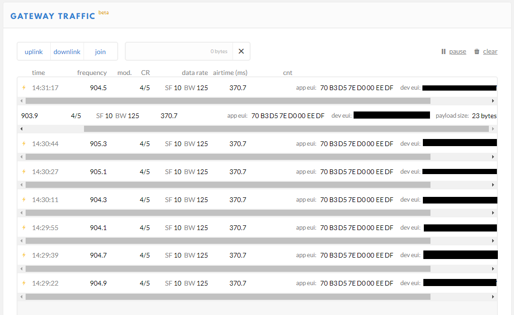The height and width of the screenshot is (315, 514).
Task: Click scrollbar thumb under 14:29:22 row
Action: coord(228,297)
